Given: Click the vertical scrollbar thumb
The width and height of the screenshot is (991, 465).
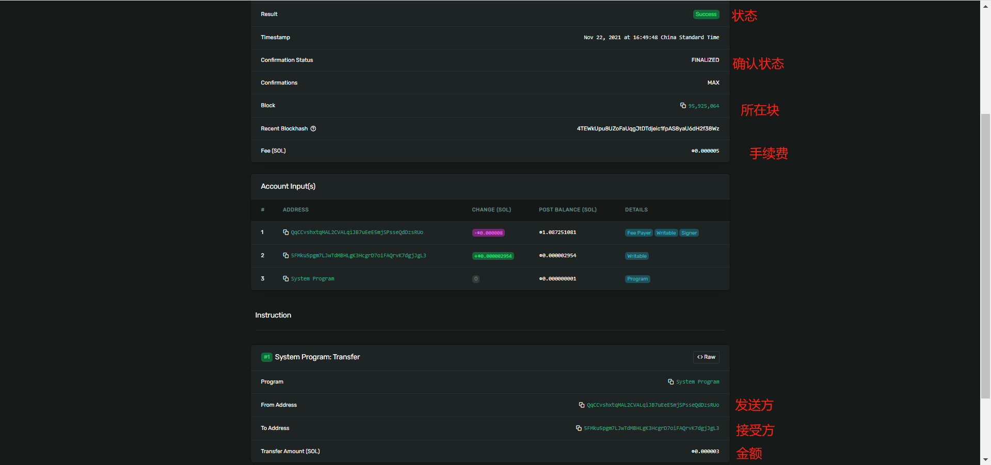Looking at the screenshot, I should [985, 255].
